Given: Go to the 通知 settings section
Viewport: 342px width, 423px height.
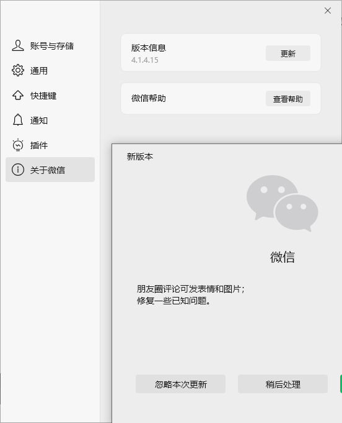Looking at the screenshot, I should [x=50, y=121].
